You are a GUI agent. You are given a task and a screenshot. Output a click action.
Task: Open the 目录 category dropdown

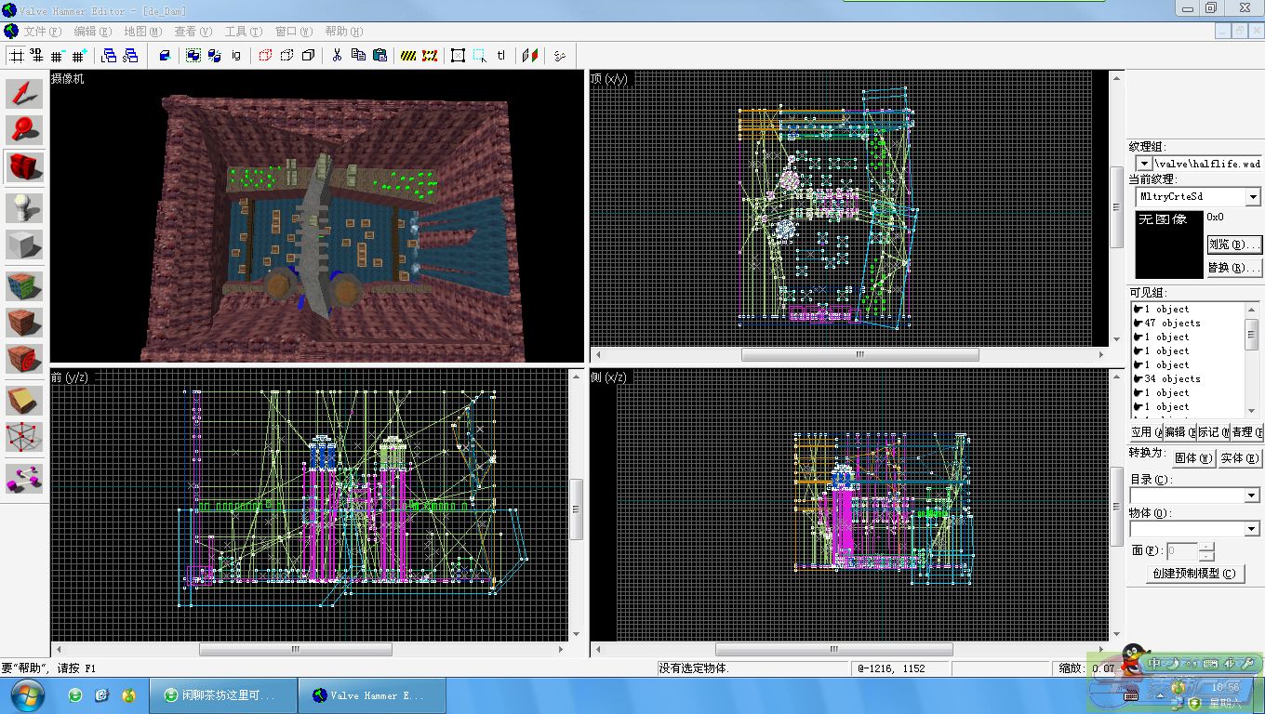(1252, 496)
